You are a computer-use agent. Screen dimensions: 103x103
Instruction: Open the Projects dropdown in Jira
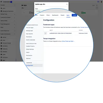click(42, 15)
